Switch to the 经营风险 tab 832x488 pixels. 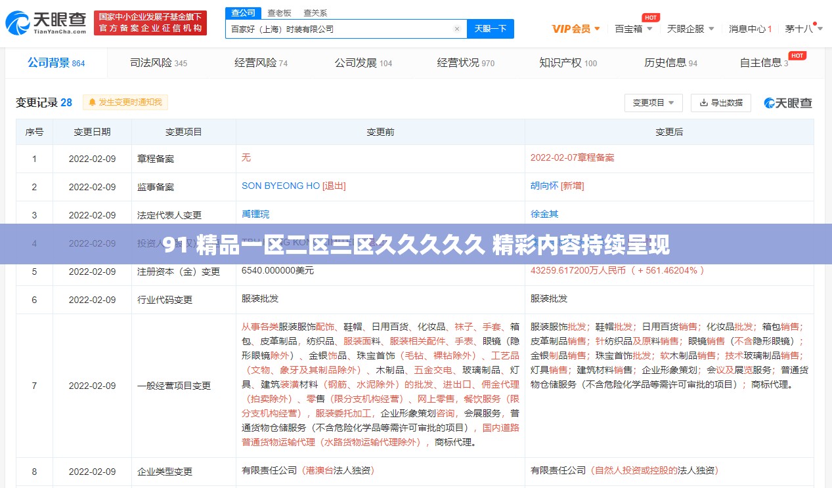[x=261, y=63]
